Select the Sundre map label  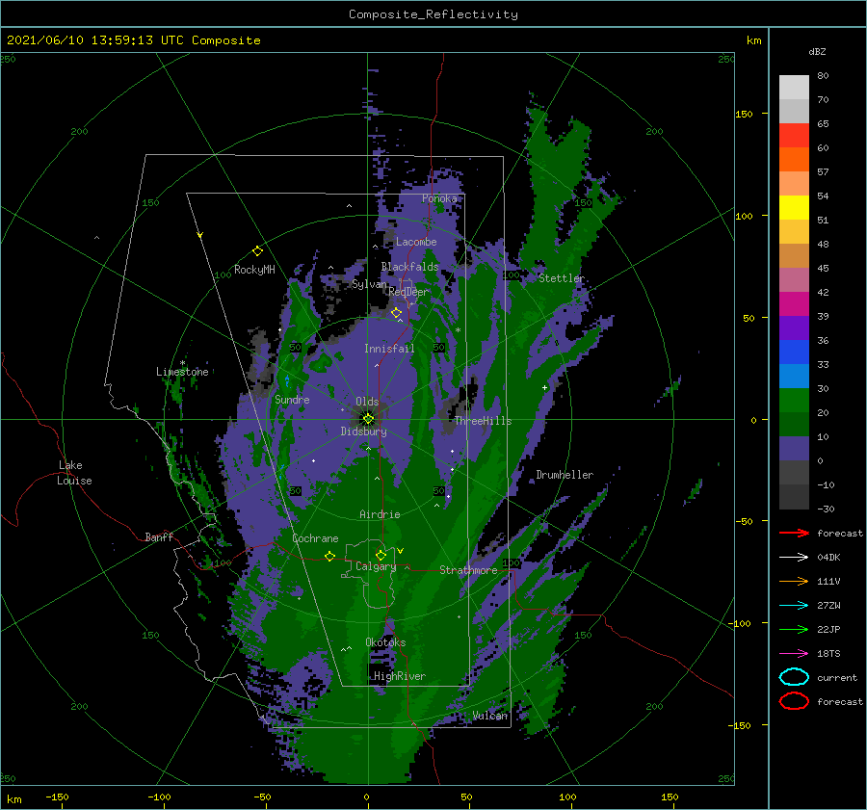point(292,399)
